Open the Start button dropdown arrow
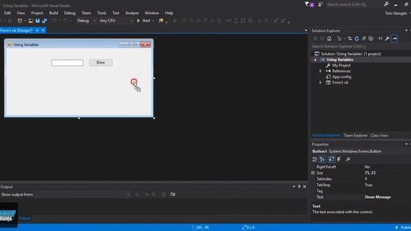Image resolution: width=411 pixels, height=231 pixels. coord(153,21)
